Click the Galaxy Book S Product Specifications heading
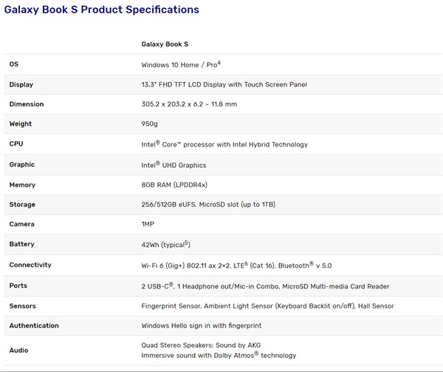The width and height of the screenshot is (443, 372). (x=102, y=10)
